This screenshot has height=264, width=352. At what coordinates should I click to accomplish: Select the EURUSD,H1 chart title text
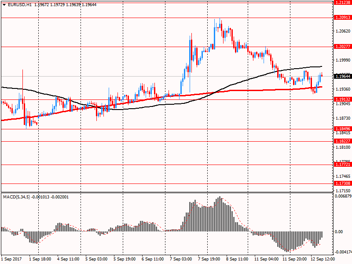point(20,5)
